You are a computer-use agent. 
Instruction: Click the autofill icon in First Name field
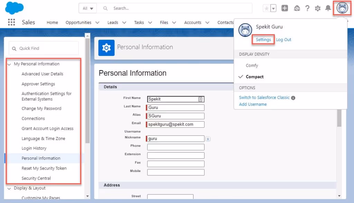(200, 99)
